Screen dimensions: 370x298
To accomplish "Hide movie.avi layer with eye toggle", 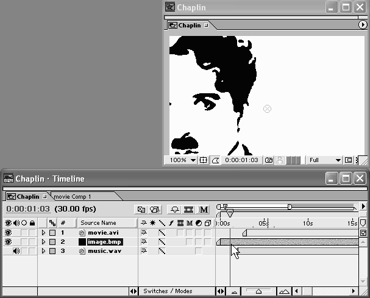I will point(9,233).
